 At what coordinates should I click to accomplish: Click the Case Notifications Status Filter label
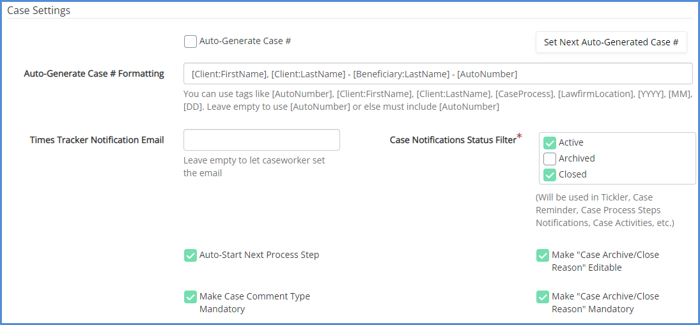453,140
